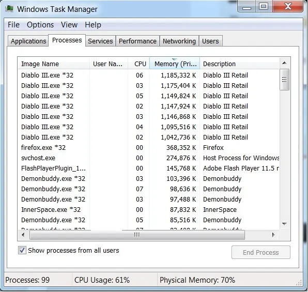Select the Diablo III process using 1,146,868 K
The image size is (308, 292).
[x=148, y=117]
